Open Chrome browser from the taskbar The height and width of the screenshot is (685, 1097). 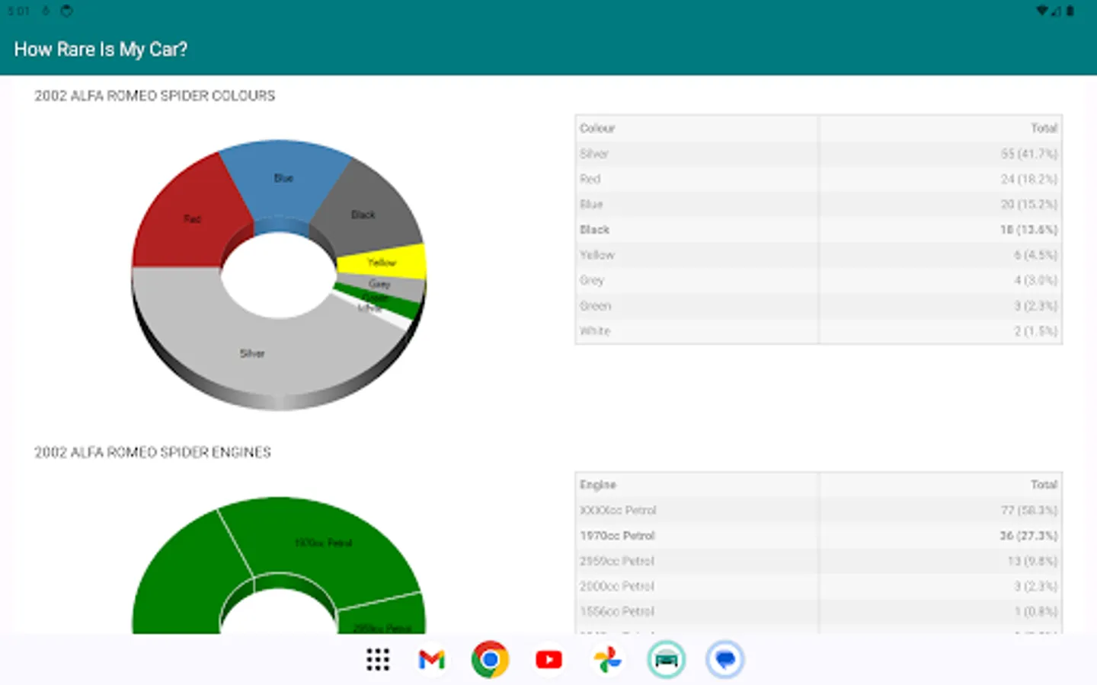tap(490, 659)
